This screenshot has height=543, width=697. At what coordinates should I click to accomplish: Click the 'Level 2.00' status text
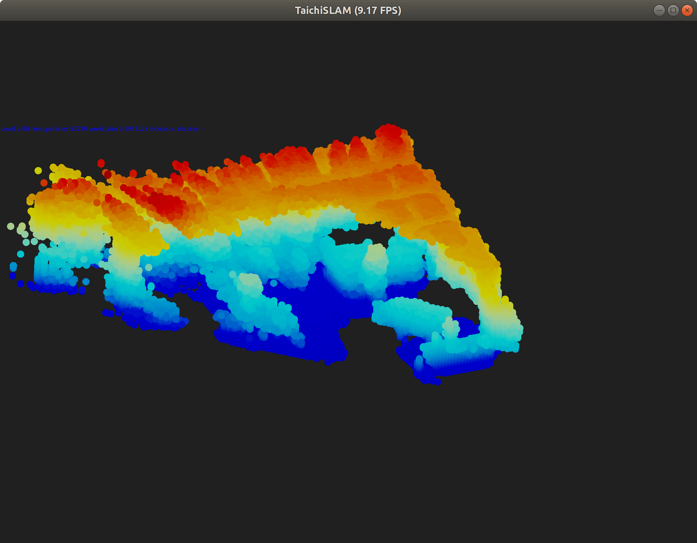coord(15,129)
